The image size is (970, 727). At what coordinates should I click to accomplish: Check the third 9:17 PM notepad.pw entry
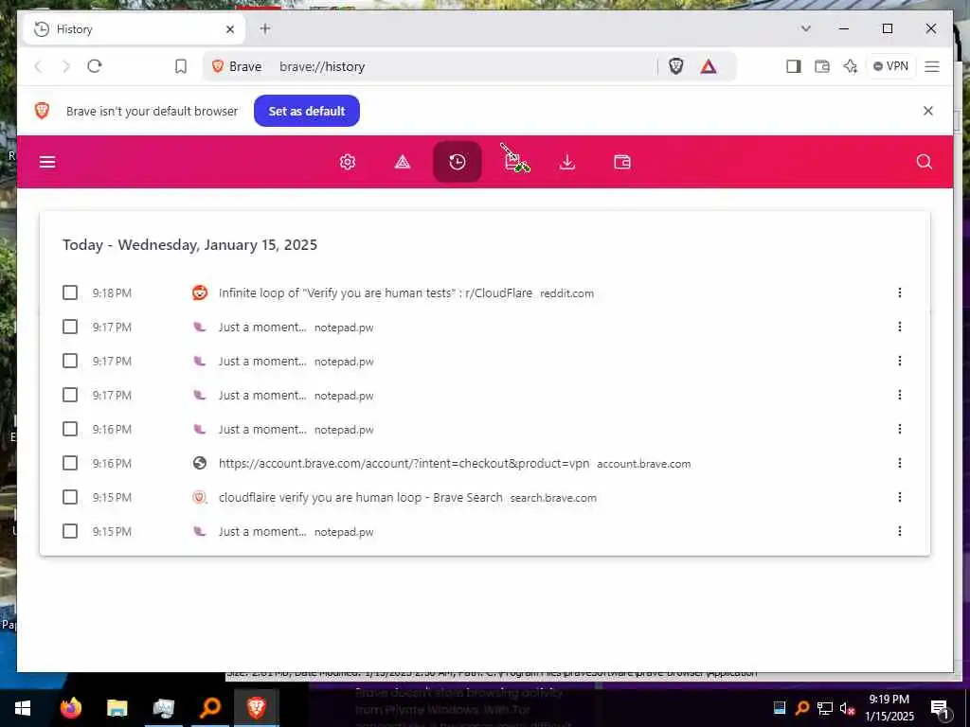70,395
